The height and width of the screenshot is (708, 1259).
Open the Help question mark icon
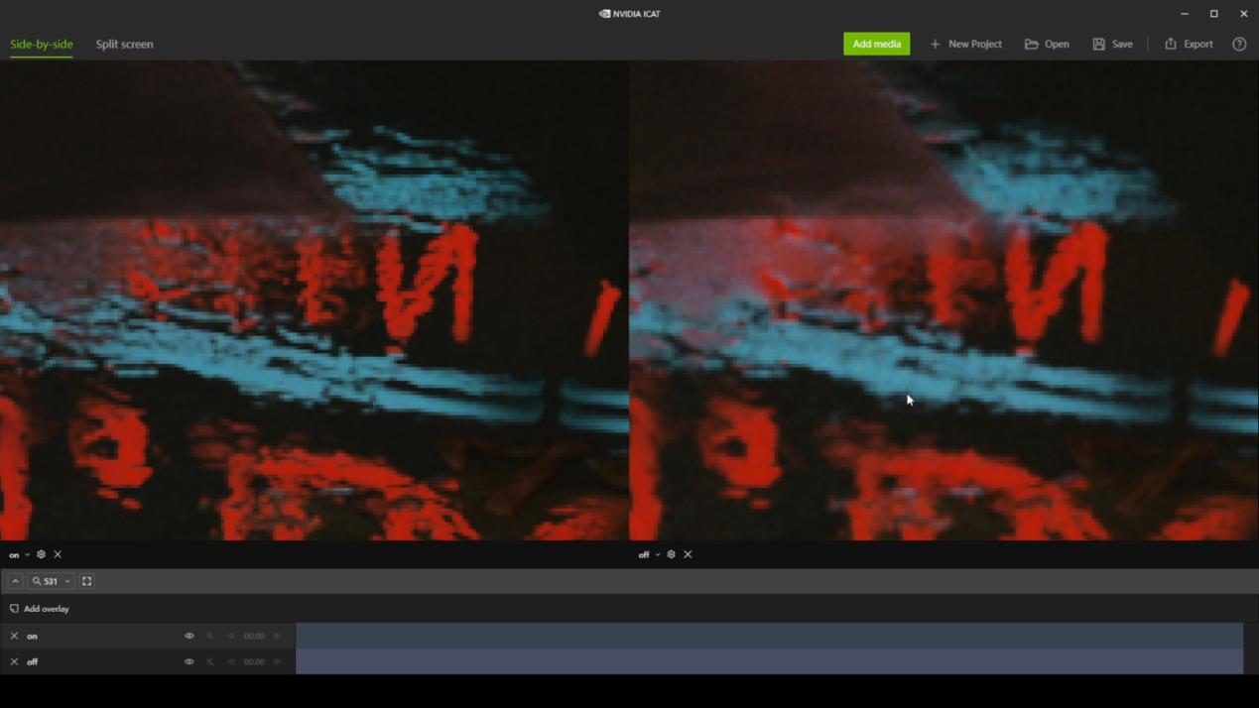1239,44
